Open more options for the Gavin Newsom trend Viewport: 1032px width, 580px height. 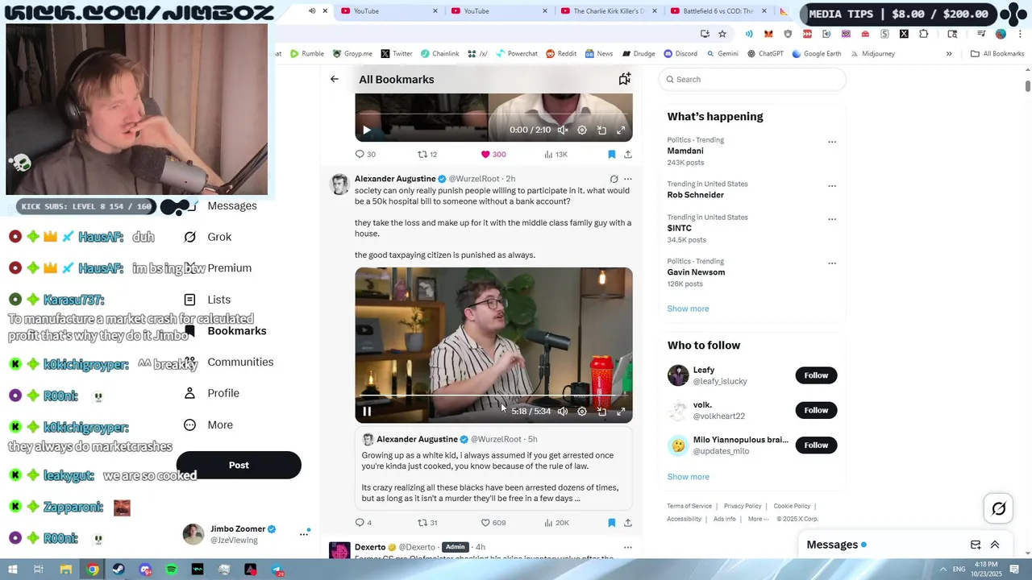coord(832,263)
